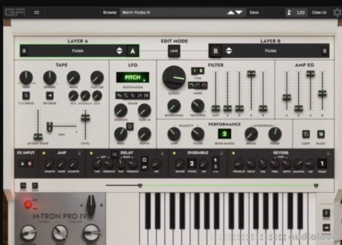
Task: Toggle the 1/2 Speed tape button
Action: 26,95
